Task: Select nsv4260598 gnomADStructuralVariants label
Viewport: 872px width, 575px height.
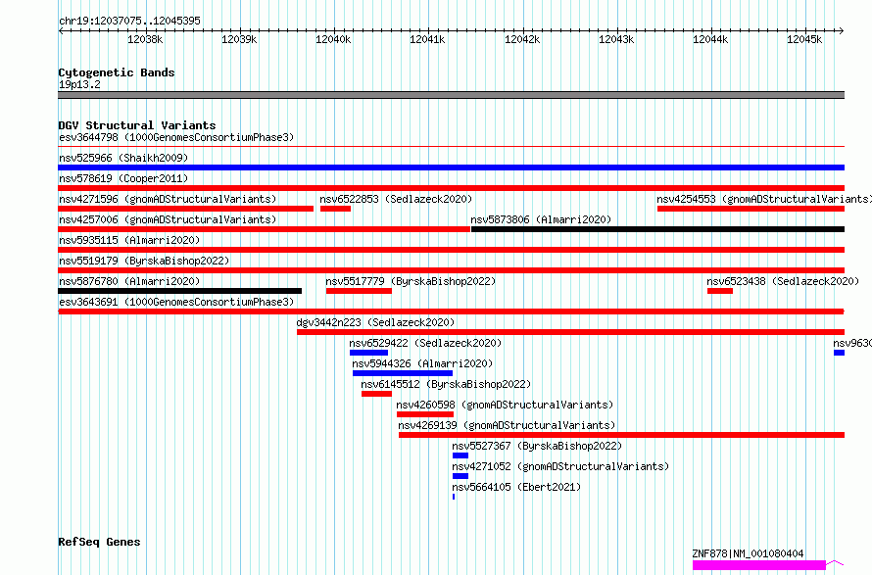Action: click(505, 405)
